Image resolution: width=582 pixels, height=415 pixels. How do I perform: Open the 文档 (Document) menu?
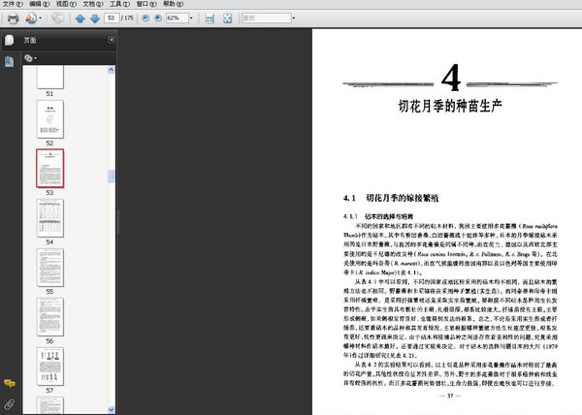(x=93, y=4)
